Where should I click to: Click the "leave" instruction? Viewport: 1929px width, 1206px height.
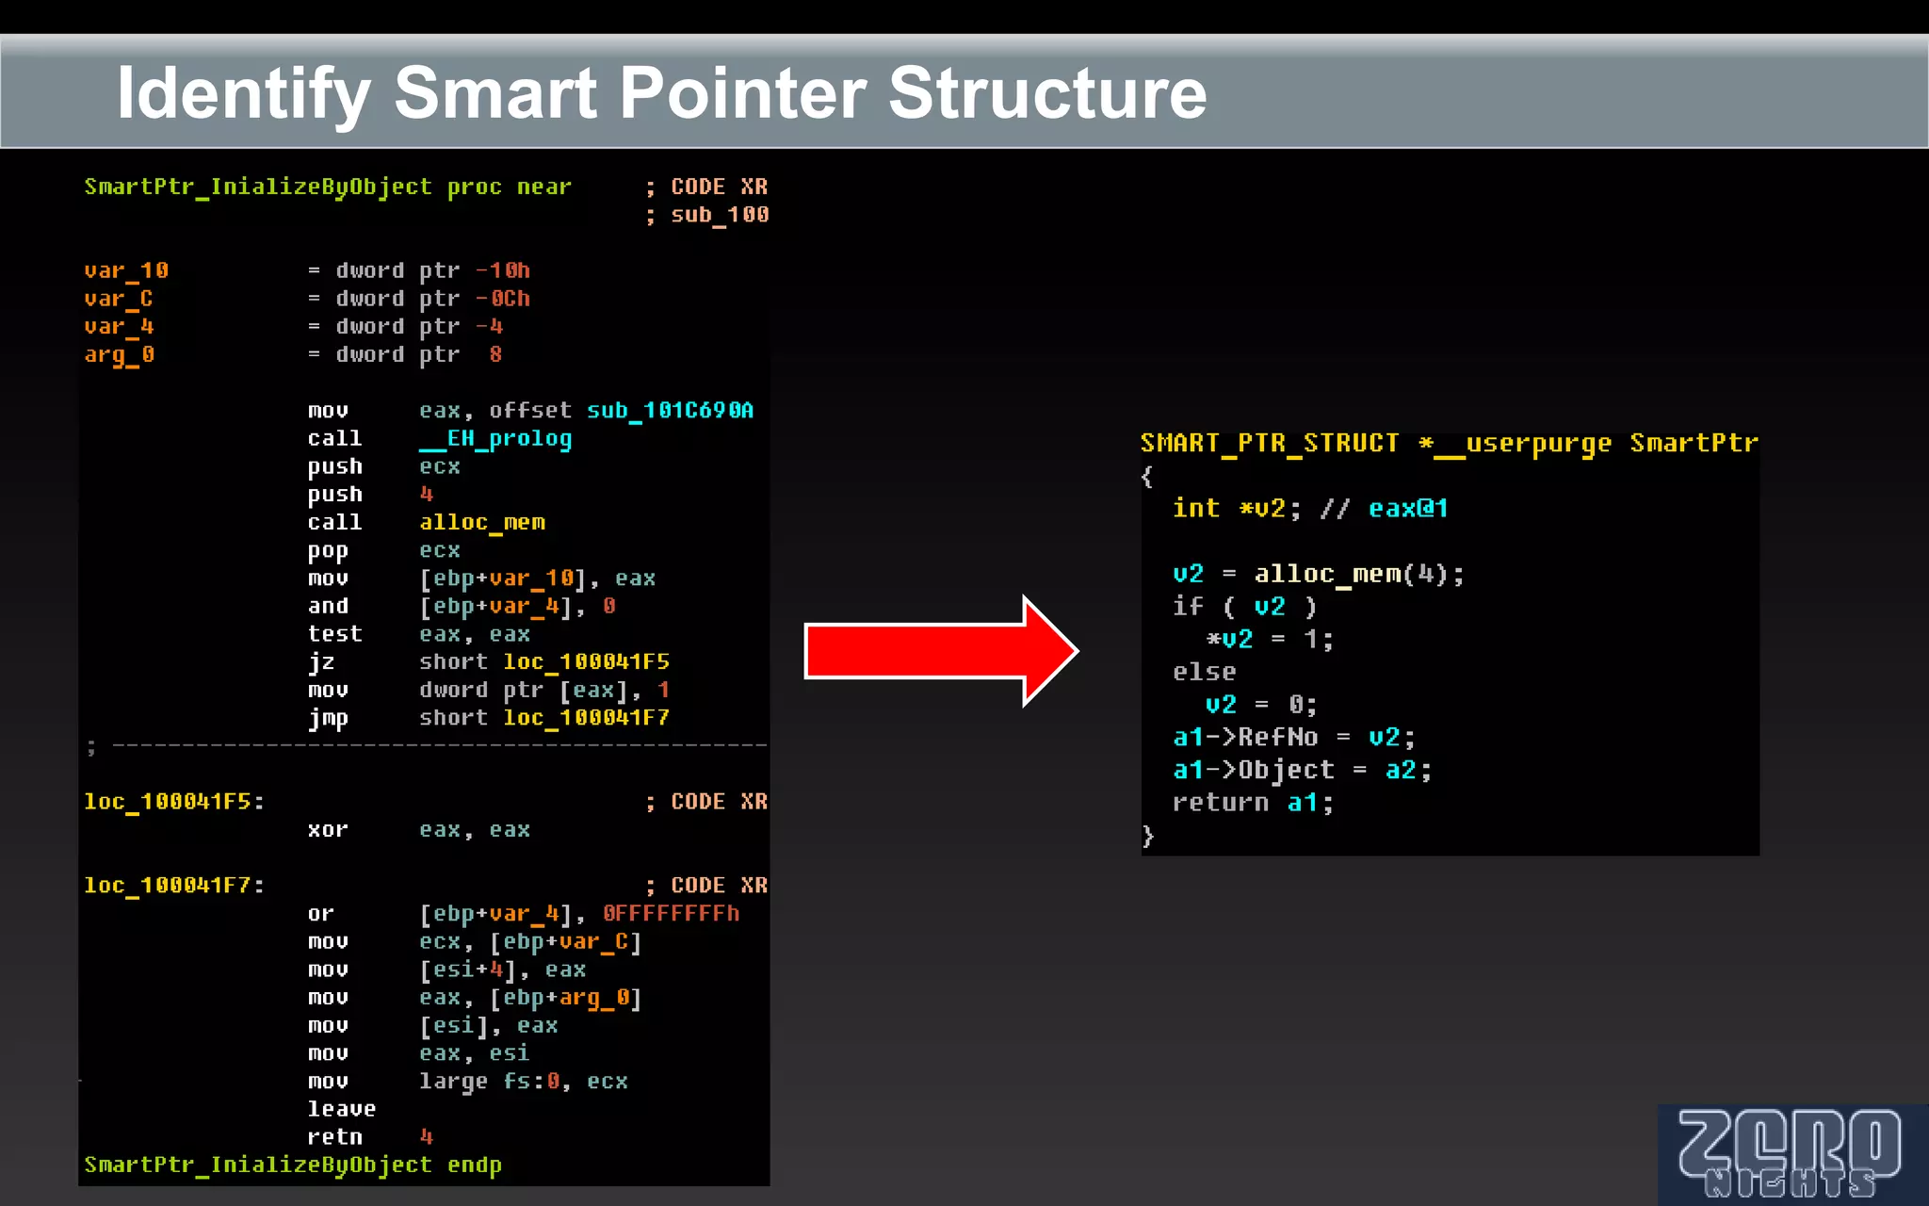(341, 1110)
